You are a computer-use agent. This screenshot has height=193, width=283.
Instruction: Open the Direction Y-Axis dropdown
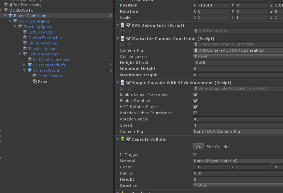point(238,185)
